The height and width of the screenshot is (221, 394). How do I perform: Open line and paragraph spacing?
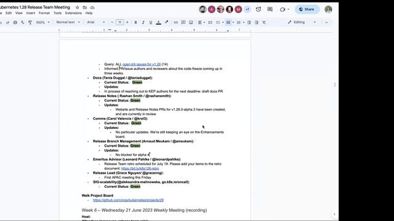[211, 22]
